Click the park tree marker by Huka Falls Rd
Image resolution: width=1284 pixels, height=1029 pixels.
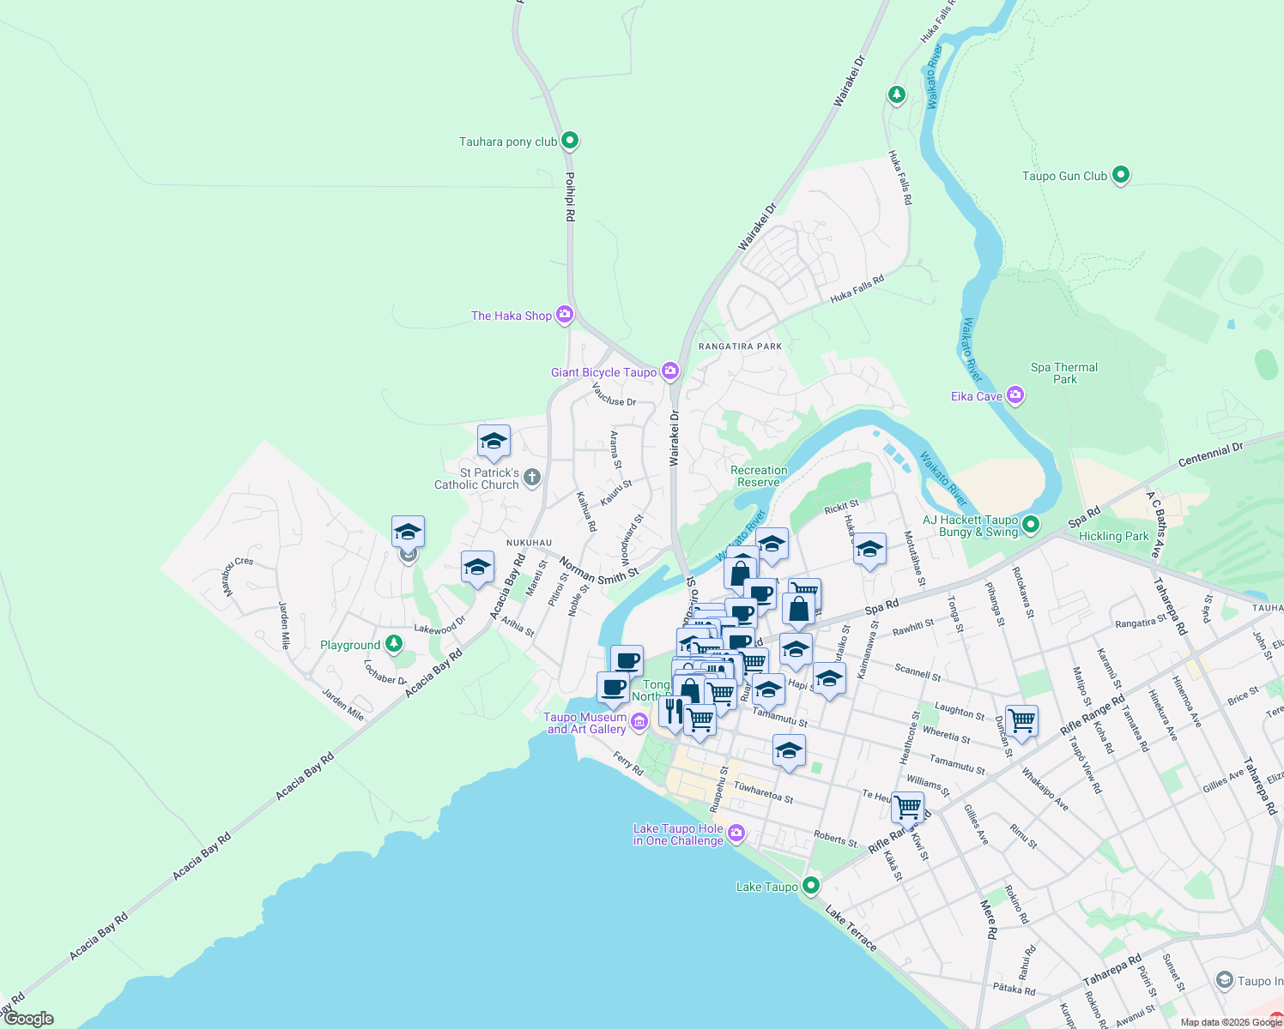pyautogui.click(x=897, y=93)
